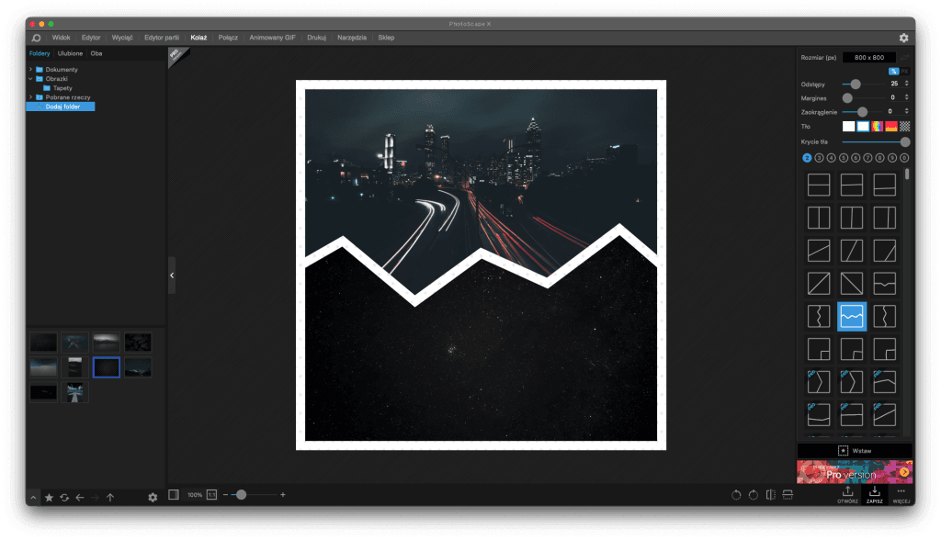Click the WIĘCEJ more button
The width and height of the screenshot is (941, 540).
click(901, 493)
